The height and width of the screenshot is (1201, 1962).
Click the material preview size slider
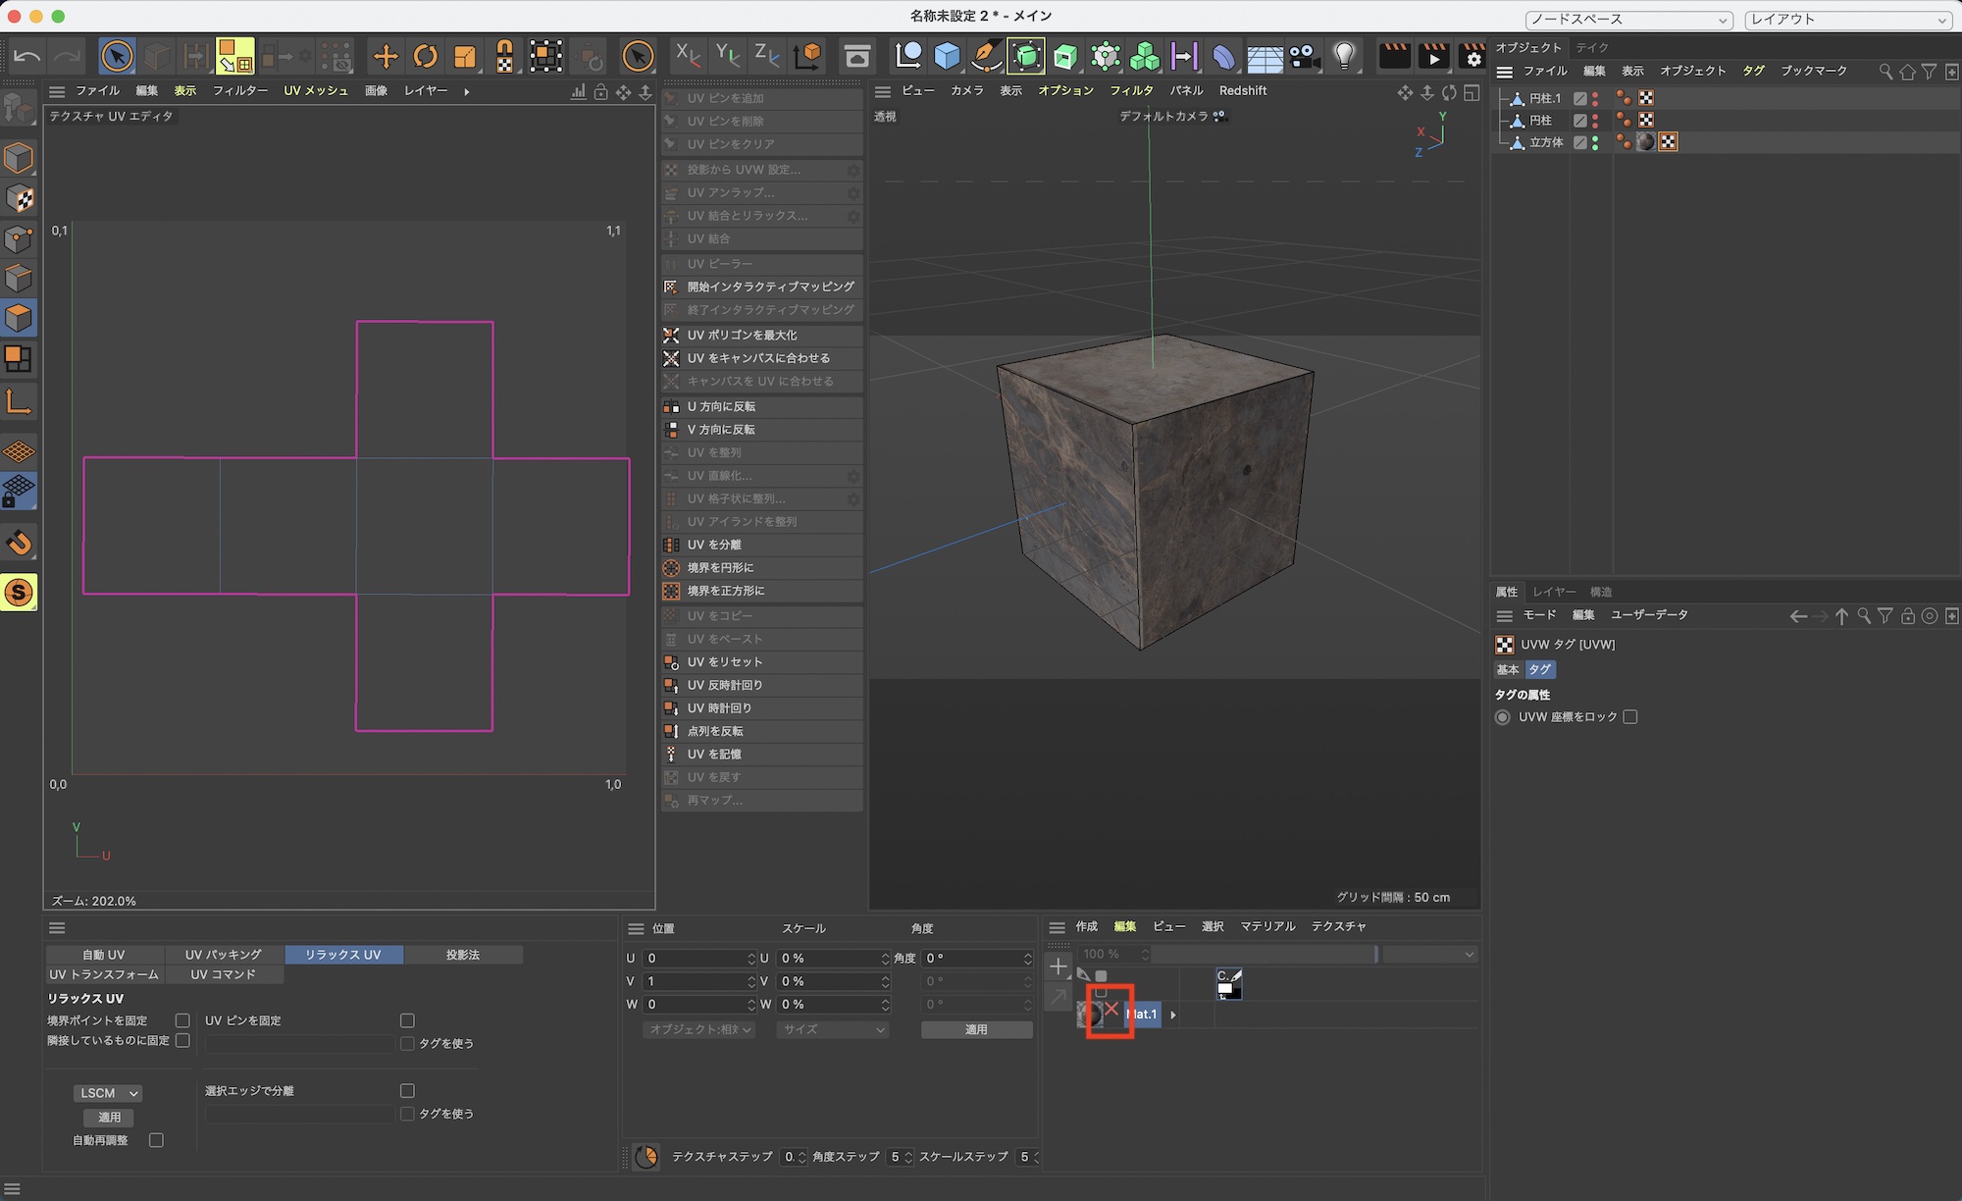click(x=1265, y=955)
